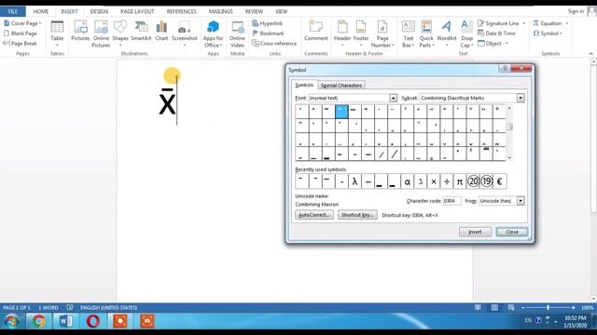Click the AutoCorrect button
This screenshot has height=335, width=597.
point(314,215)
